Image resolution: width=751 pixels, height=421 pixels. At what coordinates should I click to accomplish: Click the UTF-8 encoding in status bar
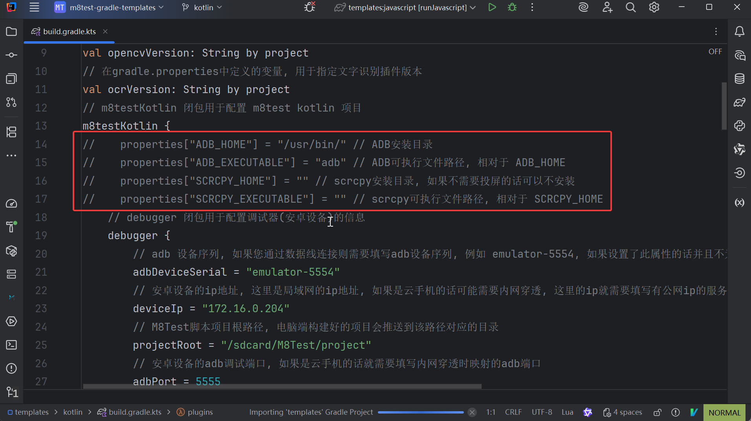point(542,412)
